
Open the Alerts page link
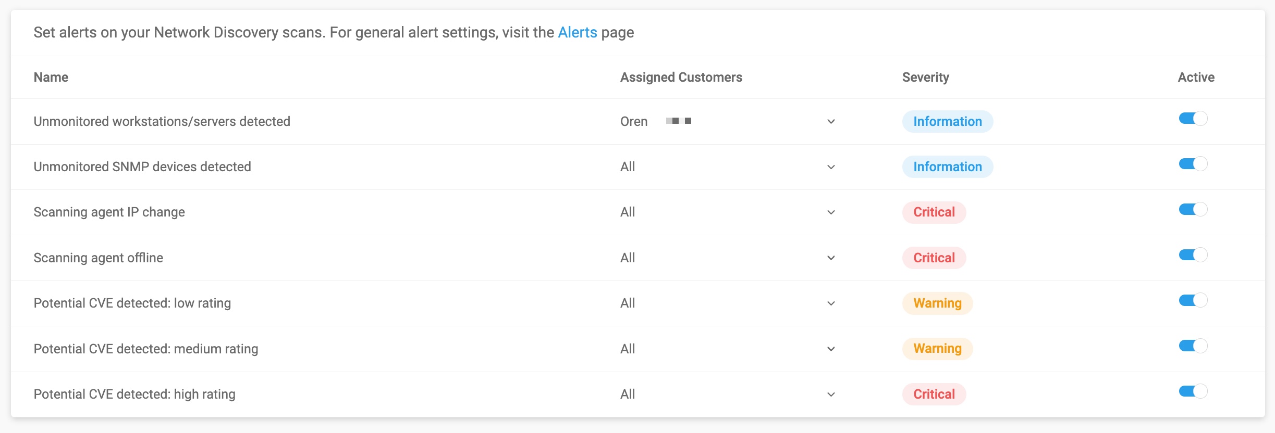coord(577,32)
